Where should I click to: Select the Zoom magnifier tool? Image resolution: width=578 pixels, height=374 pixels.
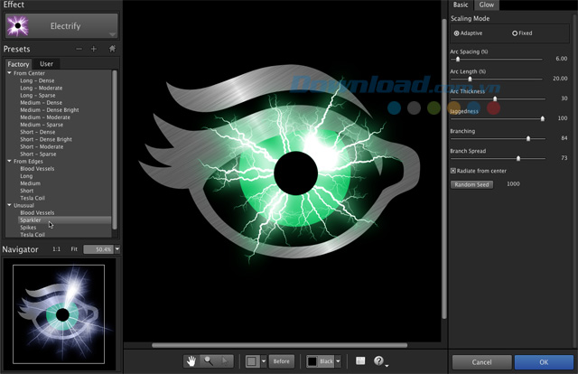[209, 361]
